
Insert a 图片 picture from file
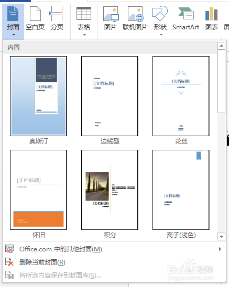tap(111, 18)
